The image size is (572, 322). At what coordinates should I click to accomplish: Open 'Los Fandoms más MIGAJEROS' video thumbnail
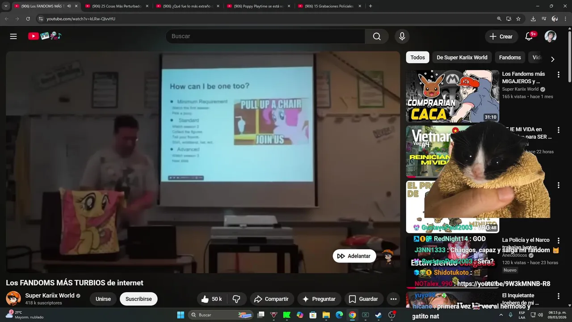tap(452, 96)
